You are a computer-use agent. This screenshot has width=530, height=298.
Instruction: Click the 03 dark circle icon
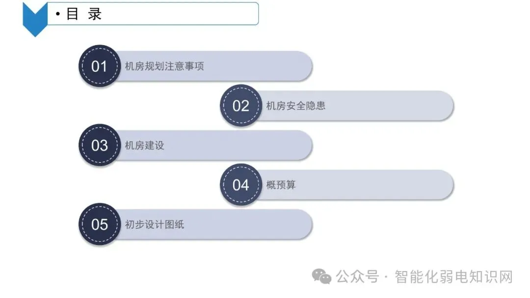click(x=100, y=145)
